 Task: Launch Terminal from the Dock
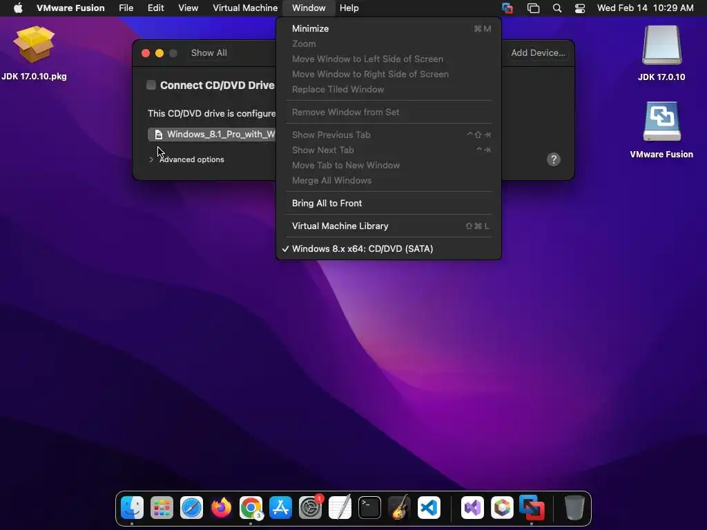pyautogui.click(x=370, y=507)
